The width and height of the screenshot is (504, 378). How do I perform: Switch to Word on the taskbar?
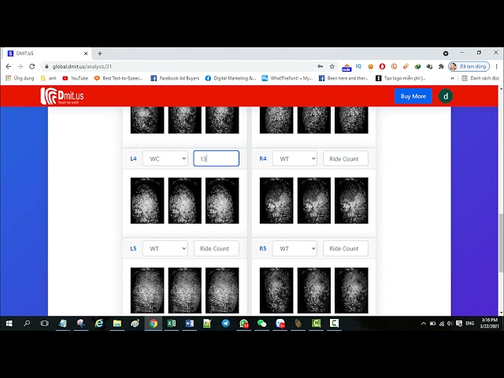[x=189, y=324]
